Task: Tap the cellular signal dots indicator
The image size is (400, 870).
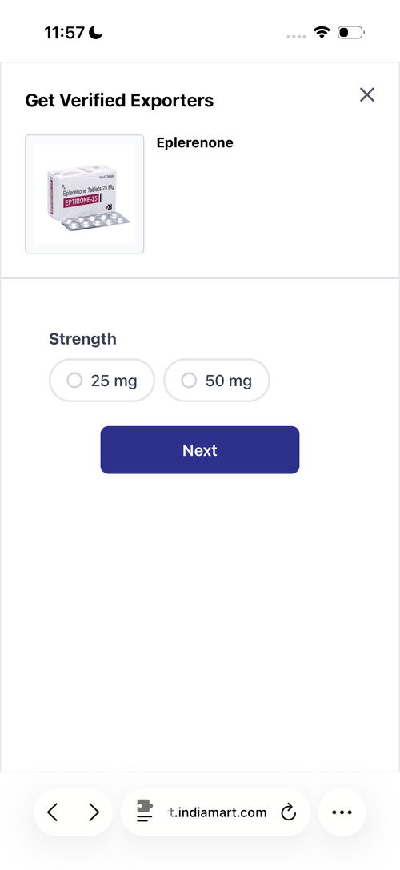Action: pos(296,36)
